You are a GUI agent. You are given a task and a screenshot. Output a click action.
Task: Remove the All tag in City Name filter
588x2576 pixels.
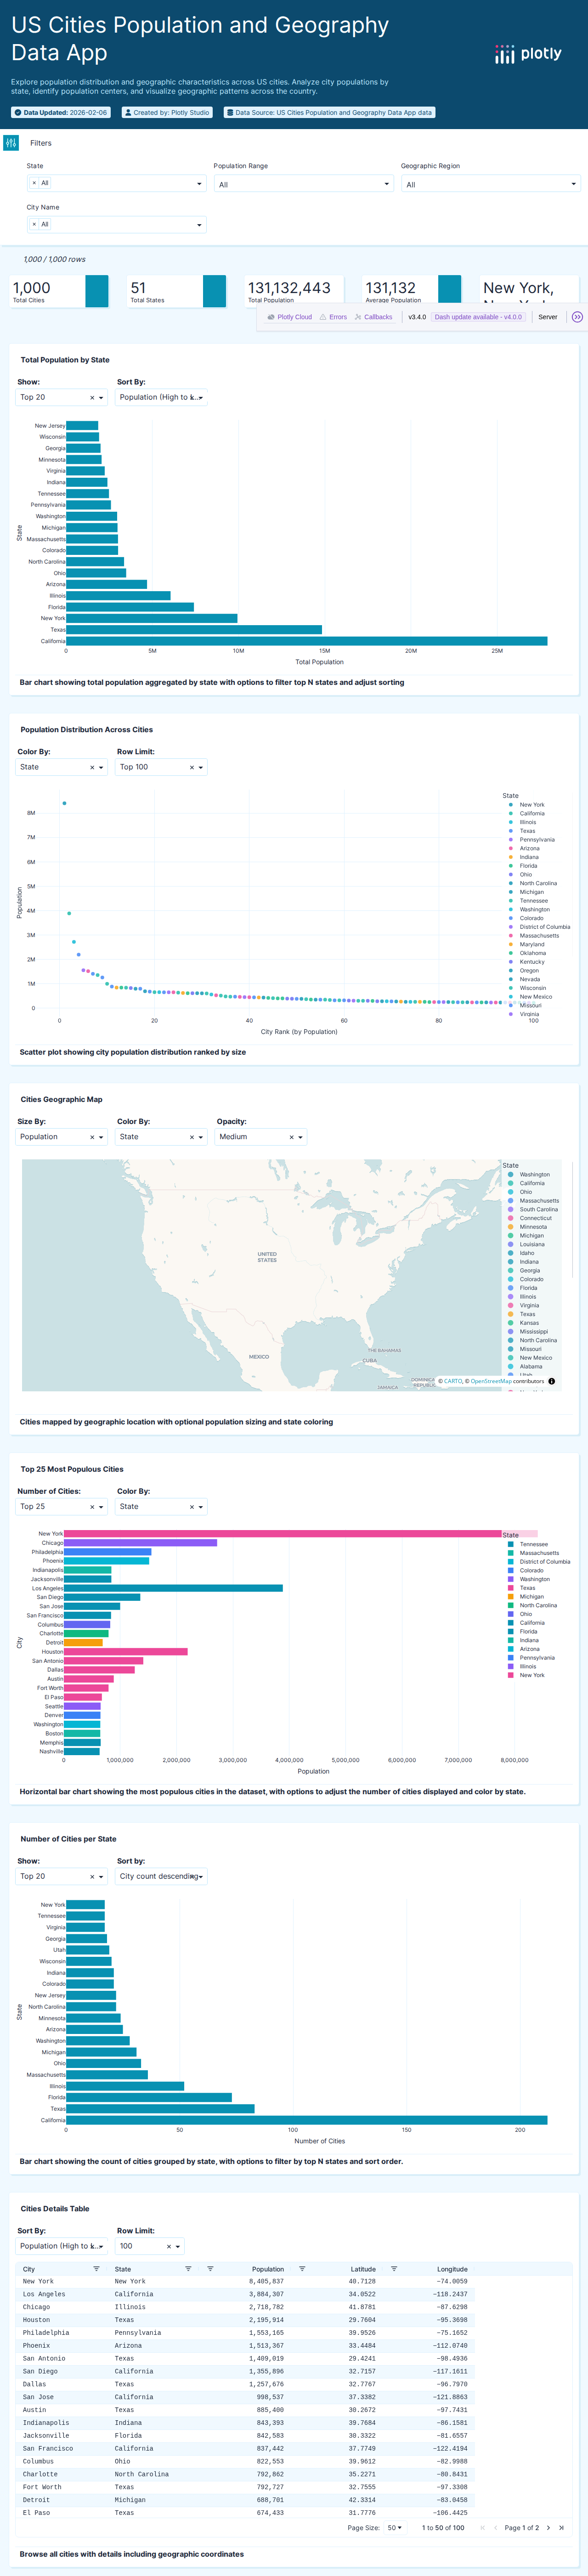(x=34, y=224)
